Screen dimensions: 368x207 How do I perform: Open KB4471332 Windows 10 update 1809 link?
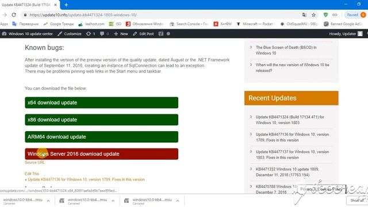click(x=287, y=172)
